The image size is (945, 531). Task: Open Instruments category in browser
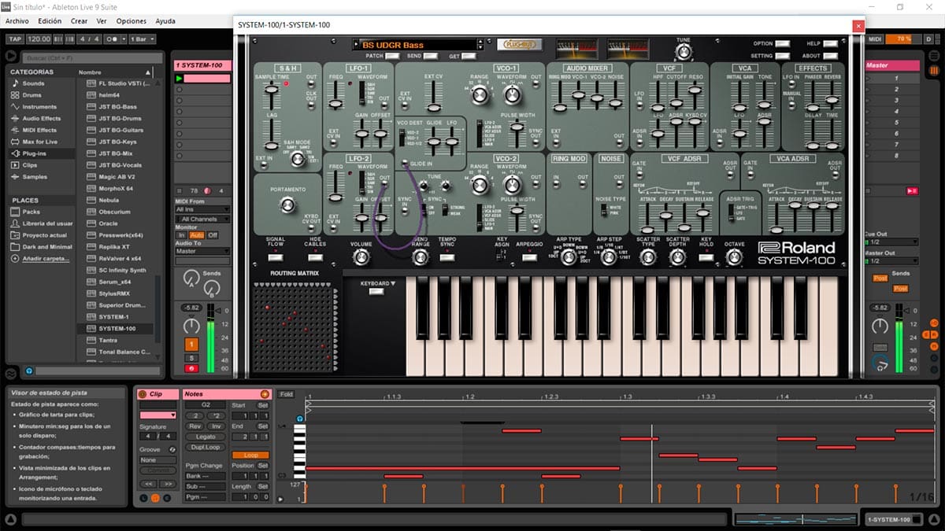(x=39, y=107)
